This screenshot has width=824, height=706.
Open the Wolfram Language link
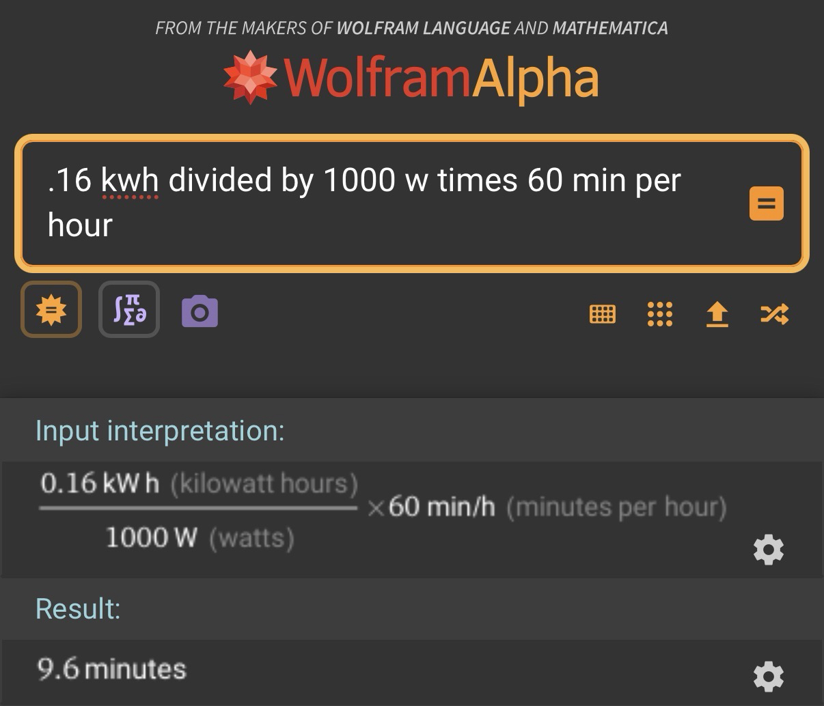click(x=423, y=28)
